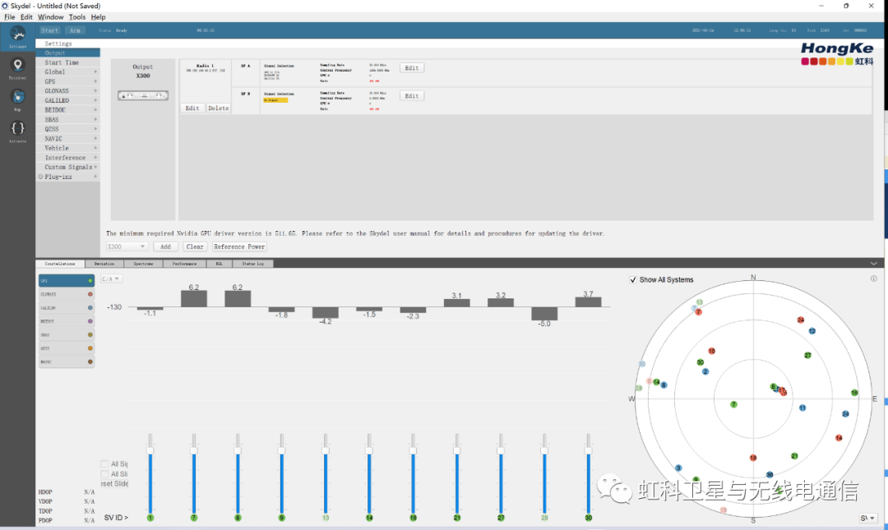888x530 pixels.
Task: Click Edit for RF A output
Action: pyautogui.click(x=412, y=68)
